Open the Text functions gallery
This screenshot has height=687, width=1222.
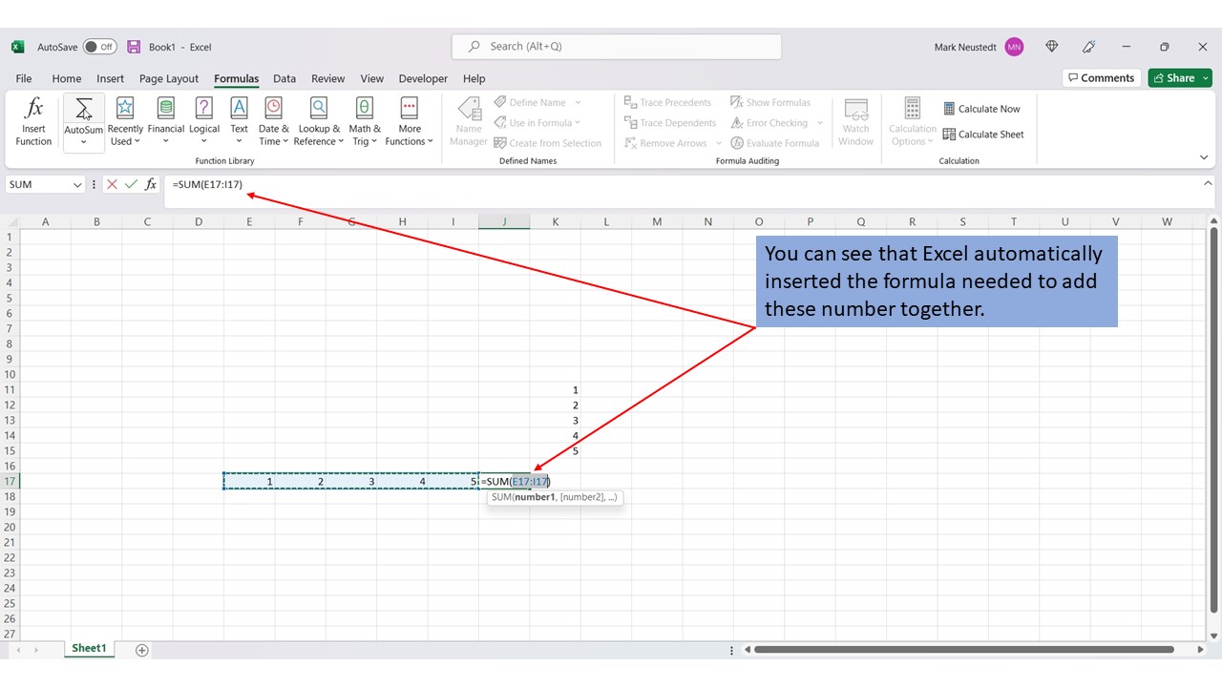[x=239, y=119]
